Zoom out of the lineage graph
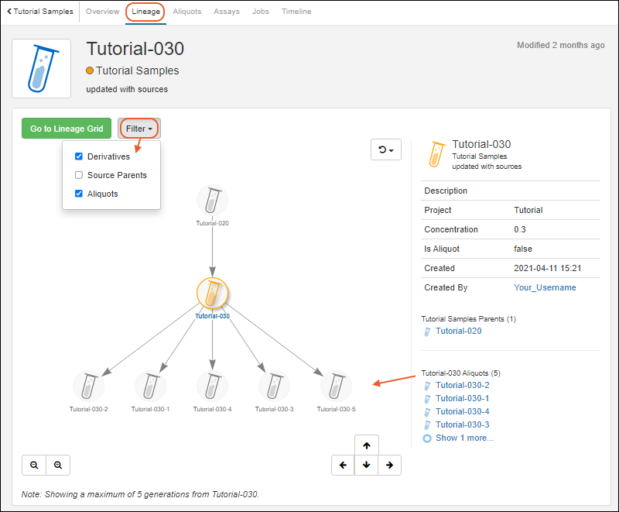 [34, 465]
